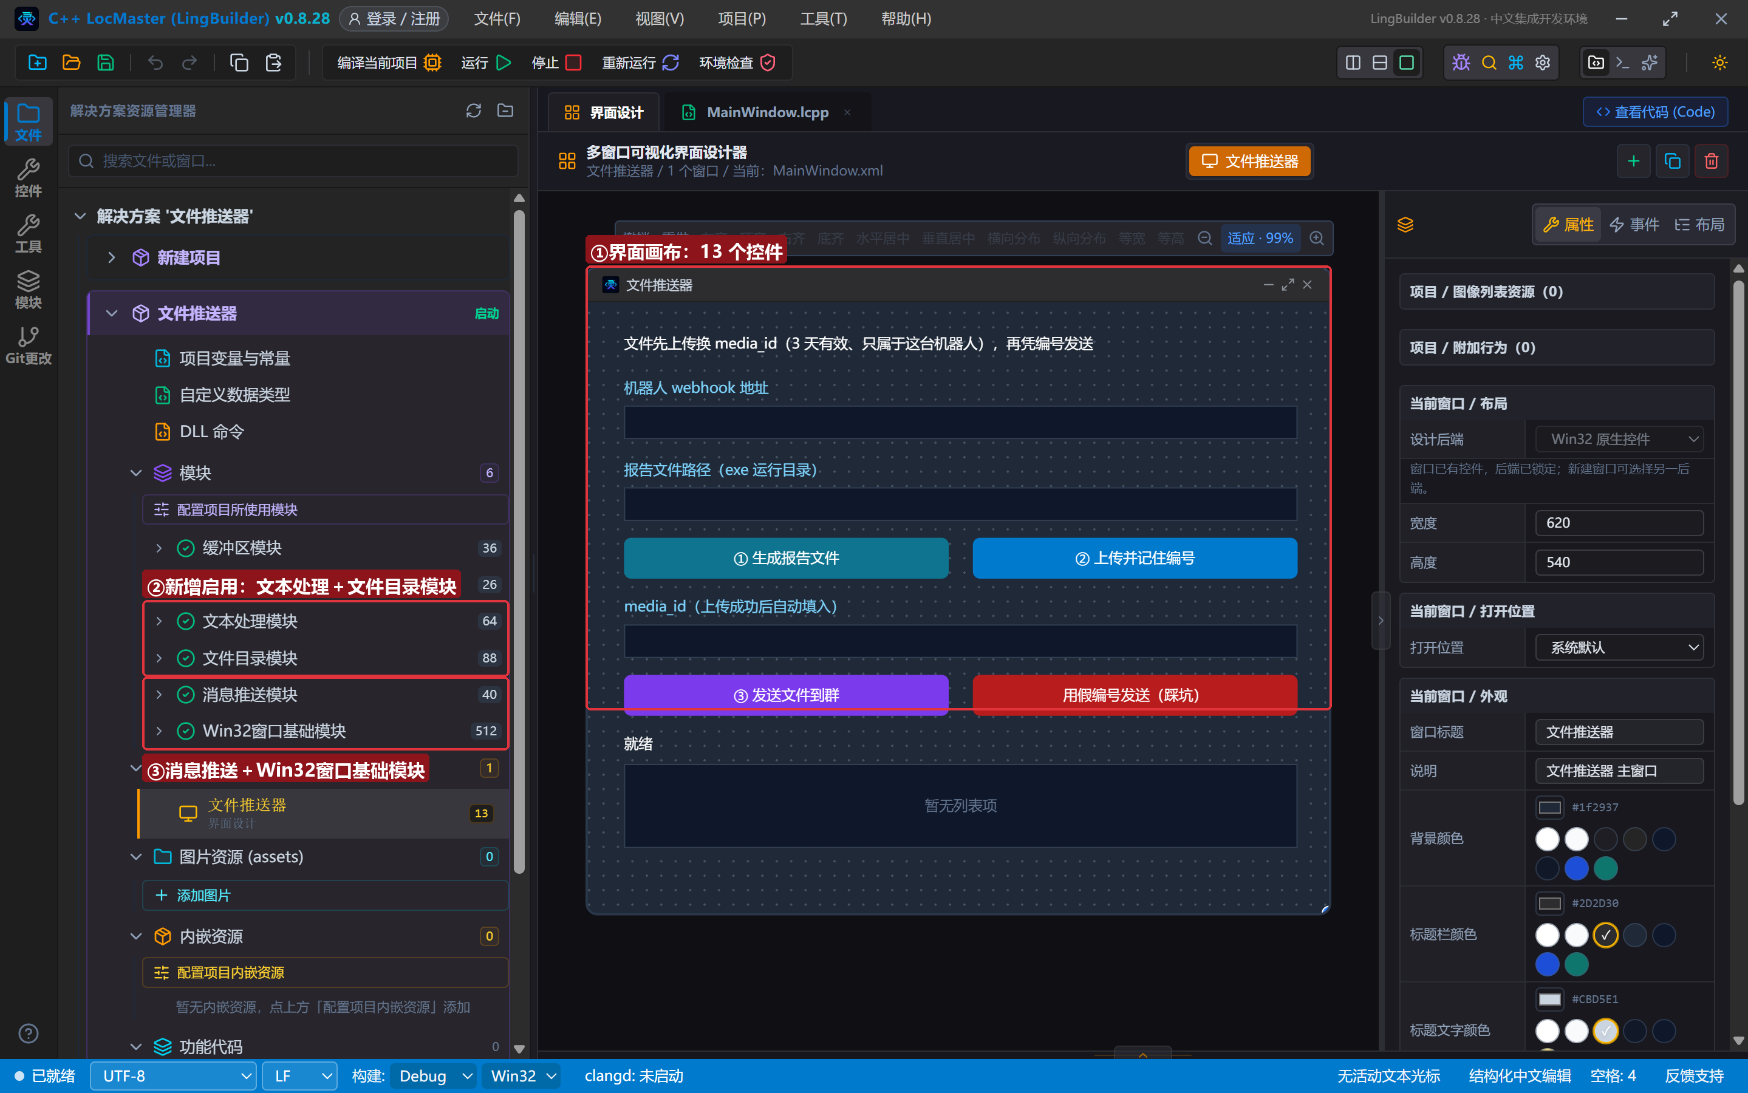Click the new project folder icon in toolbar

pos(37,62)
